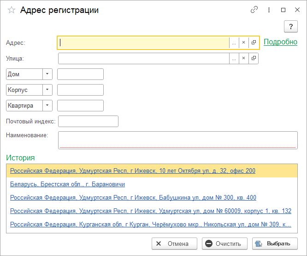
Task: Open the Подробно link
Action: click(x=280, y=42)
